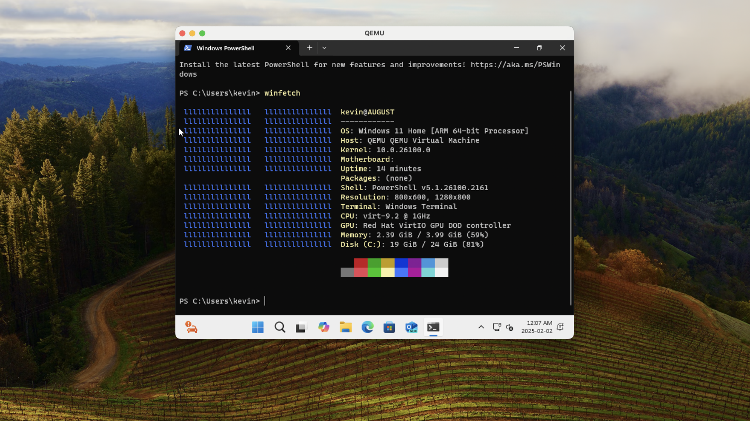
Task: Click "Host: QEMU QEMU Virtual Machine"
Action: [x=410, y=140]
